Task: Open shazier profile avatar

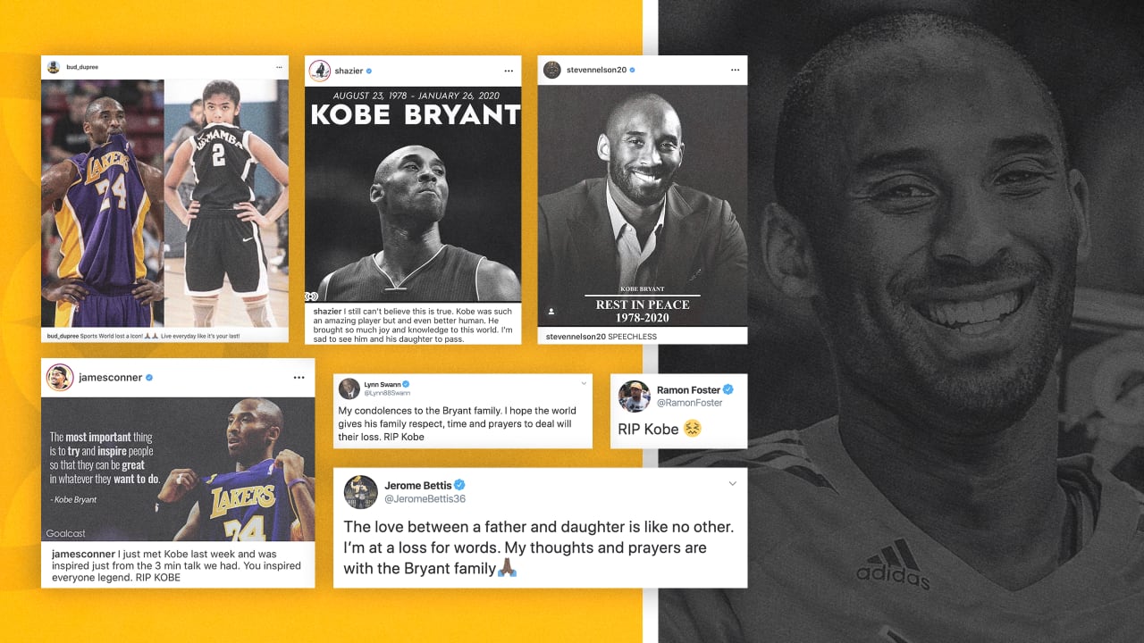Action: pyautogui.click(x=319, y=71)
